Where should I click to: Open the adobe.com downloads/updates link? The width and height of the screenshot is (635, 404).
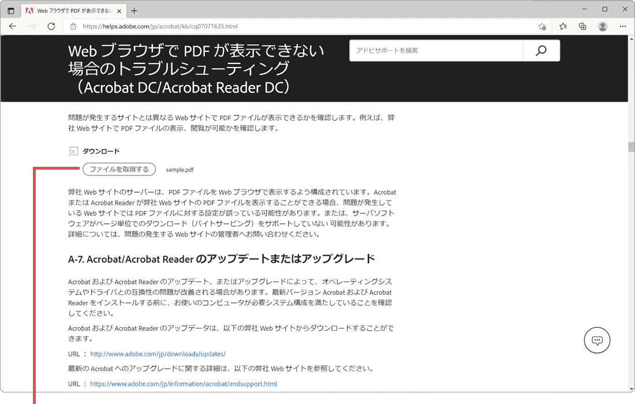[158, 354]
